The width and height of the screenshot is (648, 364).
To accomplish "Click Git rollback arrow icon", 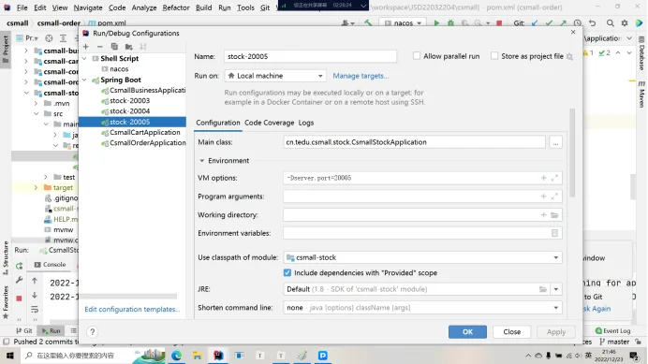I will [592, 23].
